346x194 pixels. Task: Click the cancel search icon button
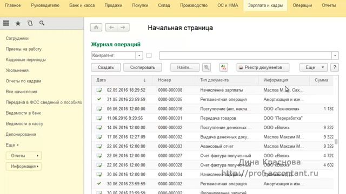[x=207, y=67]
